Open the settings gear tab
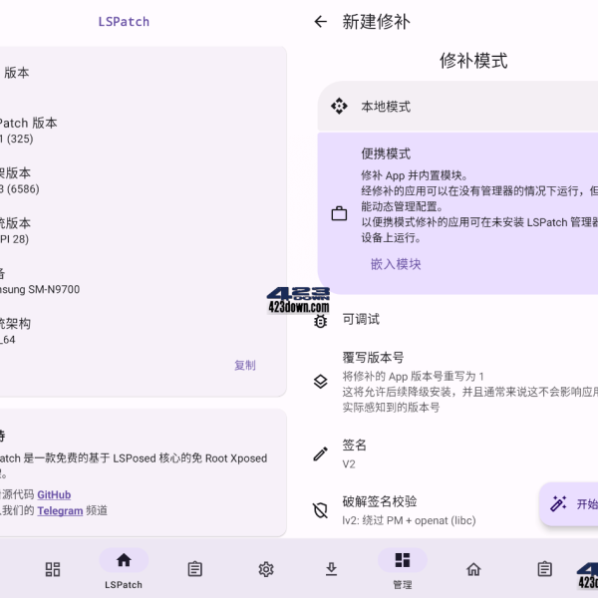 pos(266,569)
